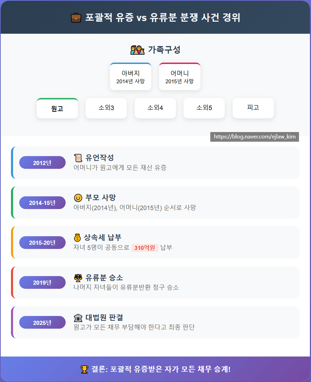
Task: Click the 2019년 timeline badge
Action: [x=43, y=282]
